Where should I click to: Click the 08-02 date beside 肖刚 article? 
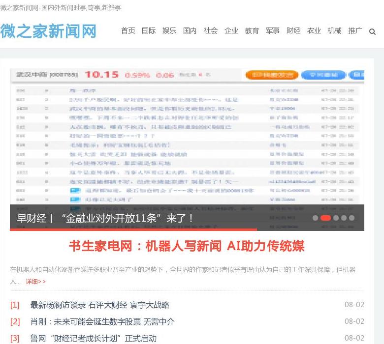click(x=354, y=321)
